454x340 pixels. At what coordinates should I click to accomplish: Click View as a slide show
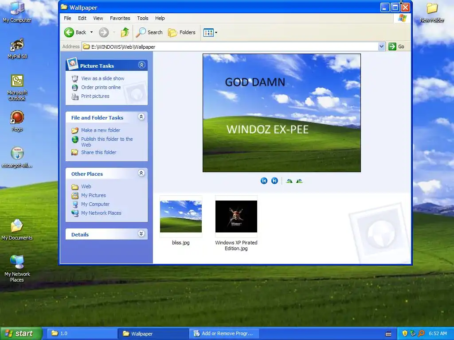click(102, 78)
